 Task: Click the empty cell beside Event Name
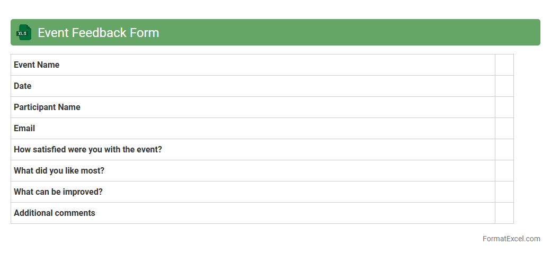tap(504, 65)
